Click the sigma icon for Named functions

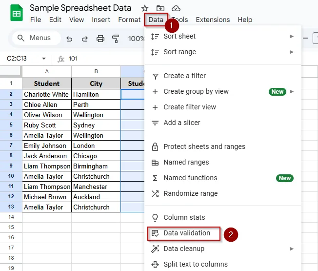[x=155, y=178]
